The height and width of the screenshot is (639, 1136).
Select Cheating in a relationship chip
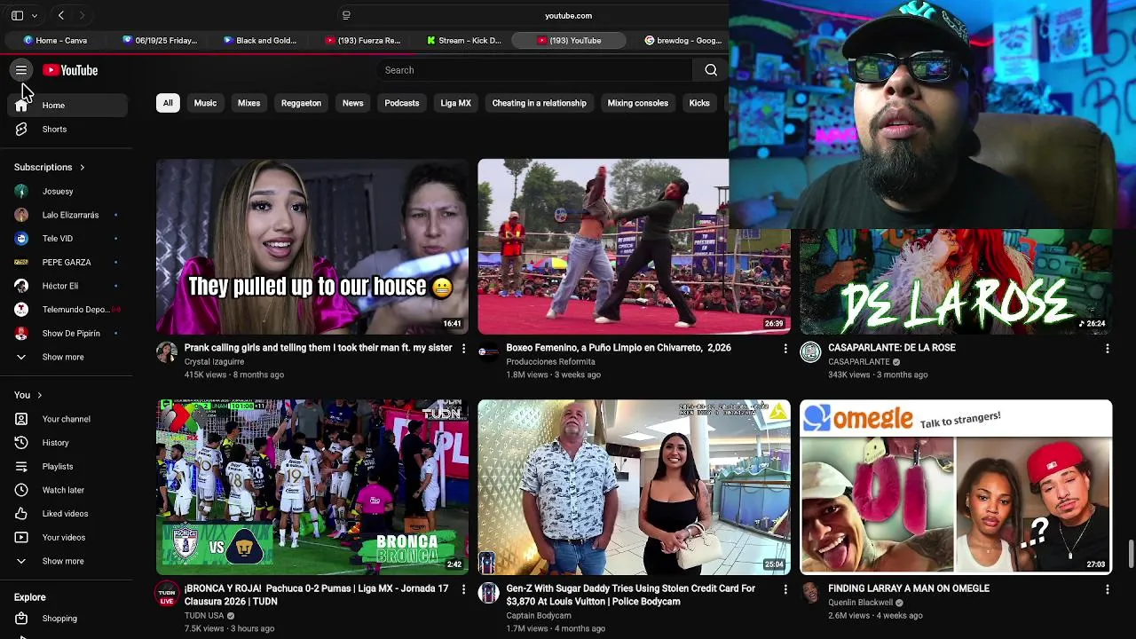click(540, 103)
